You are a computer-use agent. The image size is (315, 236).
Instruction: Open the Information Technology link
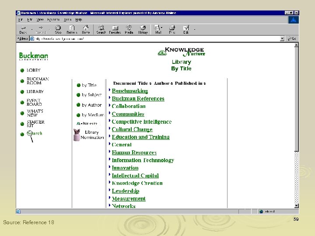coord(143,160)
